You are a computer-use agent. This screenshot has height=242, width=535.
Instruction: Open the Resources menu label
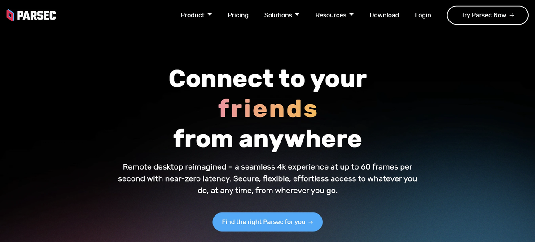331,15
